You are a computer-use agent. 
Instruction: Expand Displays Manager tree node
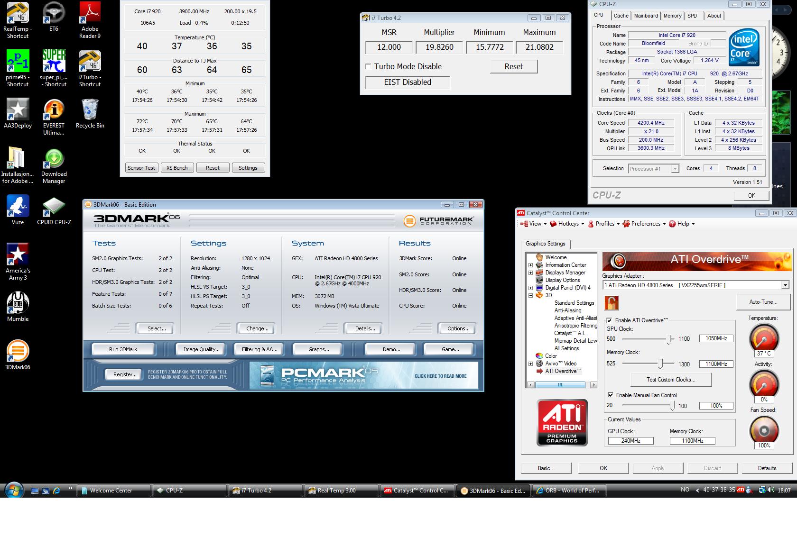(530, 273)
